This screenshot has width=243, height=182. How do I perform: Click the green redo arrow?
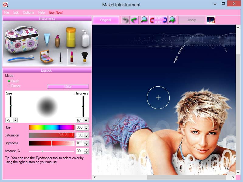[134, 20]
